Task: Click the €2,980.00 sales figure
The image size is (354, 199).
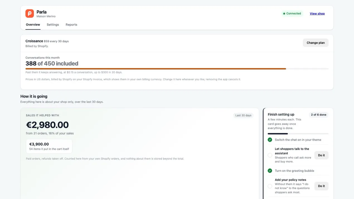Action: coord(47,125)
